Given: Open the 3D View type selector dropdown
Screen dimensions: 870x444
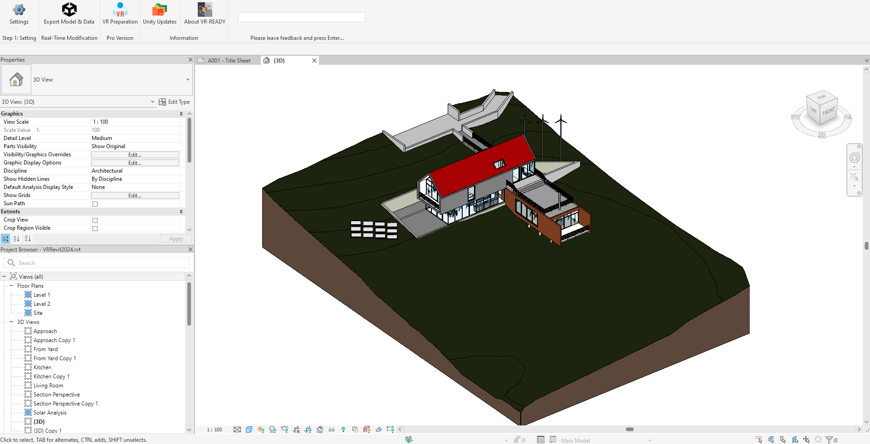Looking at the screenshot, I should [x=187, y=80].
